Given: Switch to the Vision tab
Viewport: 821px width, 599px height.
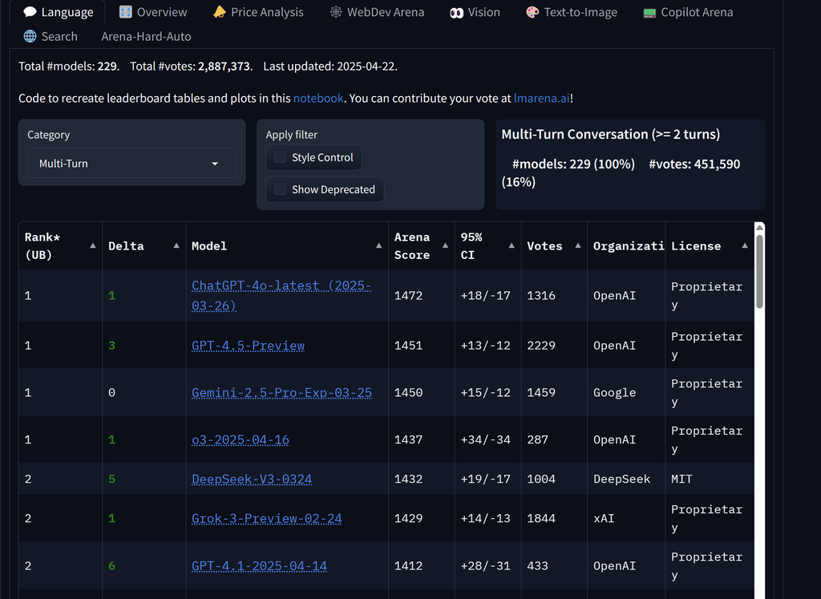Looking at the screenshot, I should 475,12.
